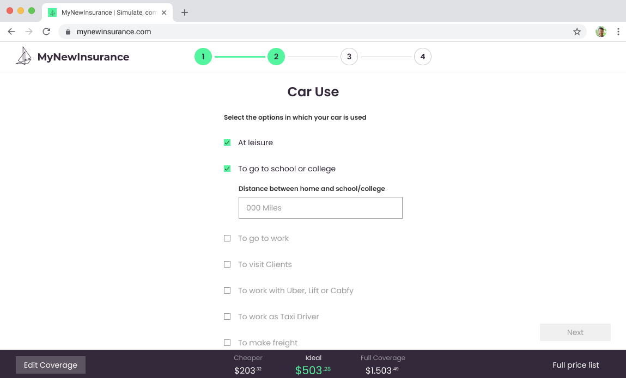Uncheck the At leisure checkbox
The image size is (626, 378).
pos(227,142)
